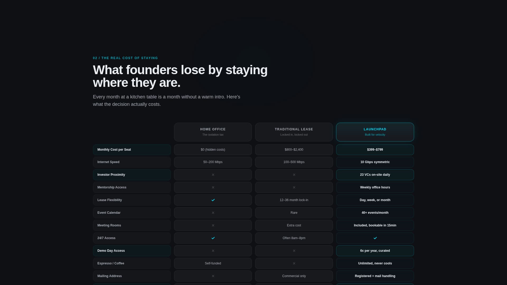The width and height of the screenshot is (507, 285).
Task: Click the X icon for Home Office Investor Proximity
Action: 213,175
